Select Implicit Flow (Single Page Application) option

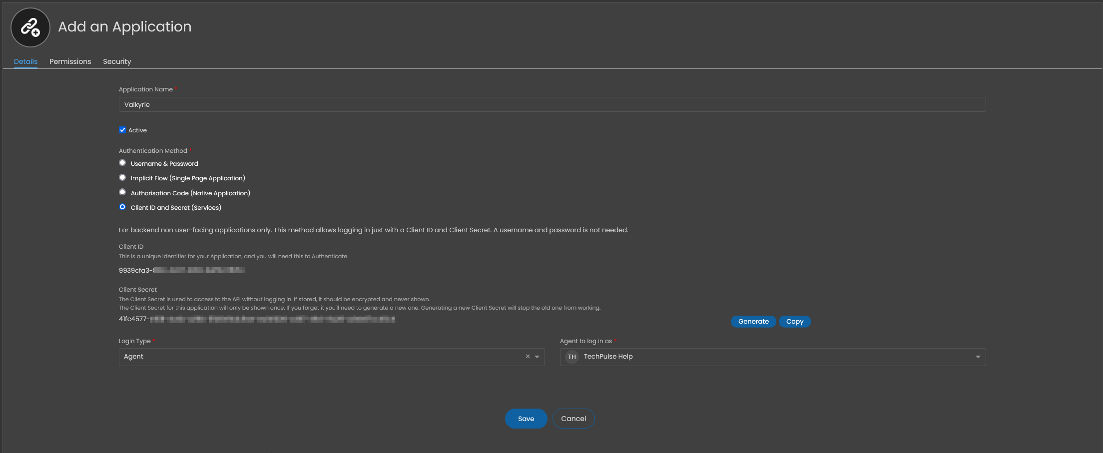[x=122, y=178]
